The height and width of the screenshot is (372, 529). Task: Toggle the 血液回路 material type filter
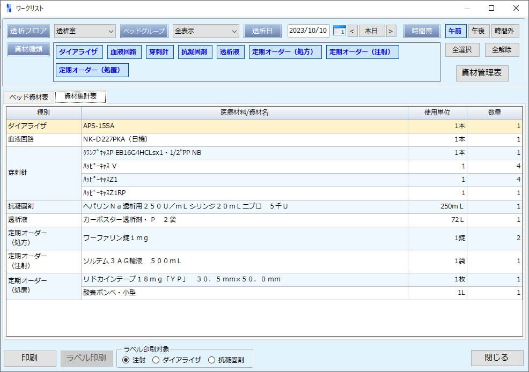coord(123,52)
